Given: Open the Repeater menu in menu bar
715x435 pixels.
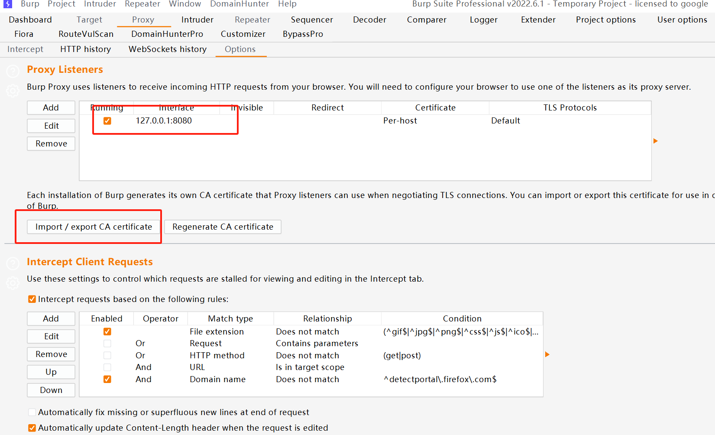Looking at the screenshot, I should point(142,4).
